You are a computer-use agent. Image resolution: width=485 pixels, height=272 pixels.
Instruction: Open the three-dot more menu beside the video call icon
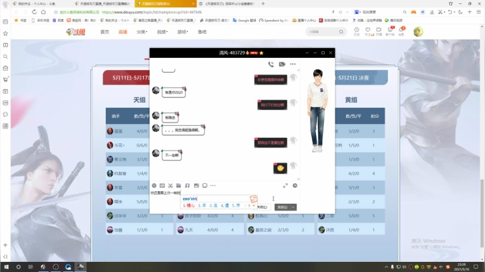click(292, 64)
